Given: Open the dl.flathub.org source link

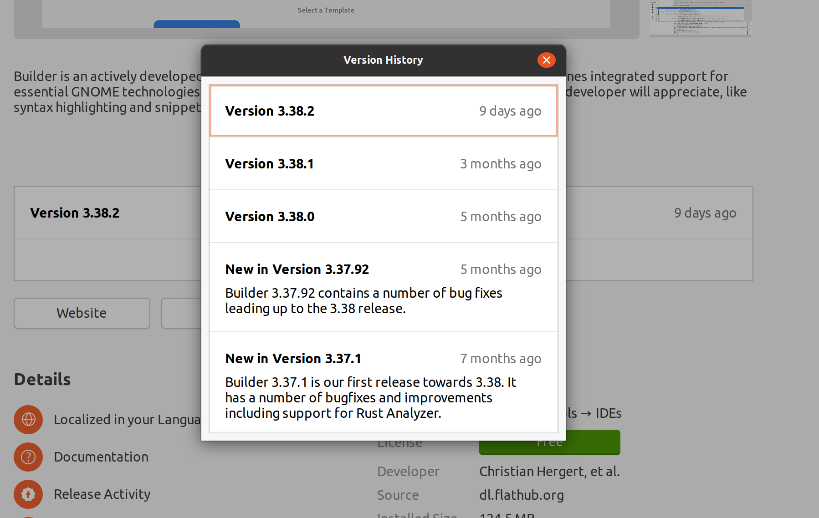Looking at the screenshot, I should [522, 495].
